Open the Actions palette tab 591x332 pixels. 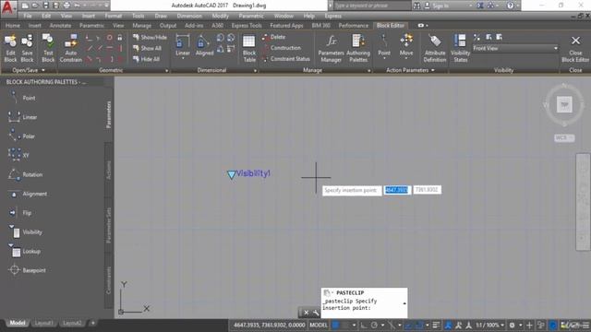click(x=109, y=170)
